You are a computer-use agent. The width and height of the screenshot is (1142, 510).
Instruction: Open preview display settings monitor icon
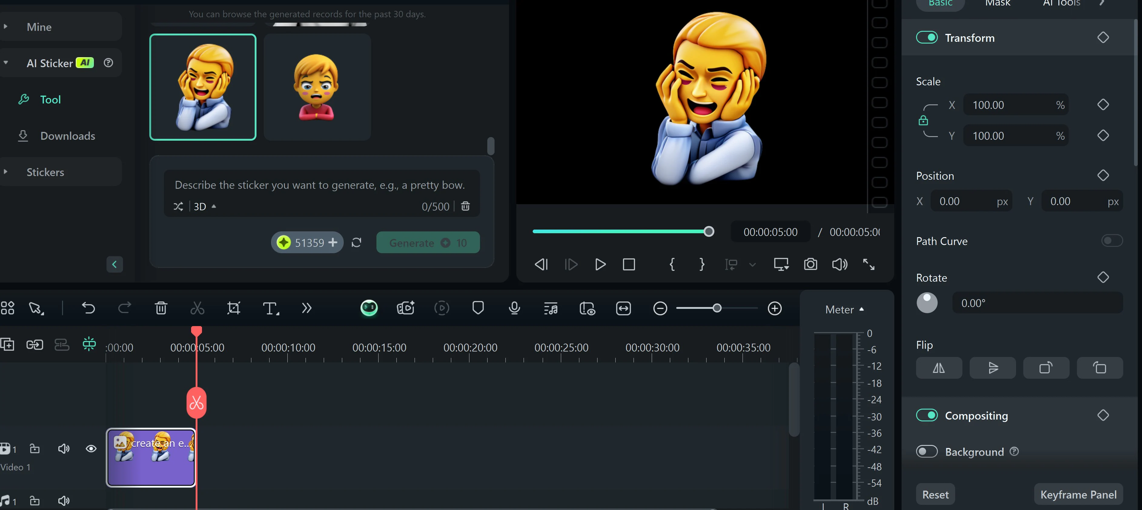point(781,264)
